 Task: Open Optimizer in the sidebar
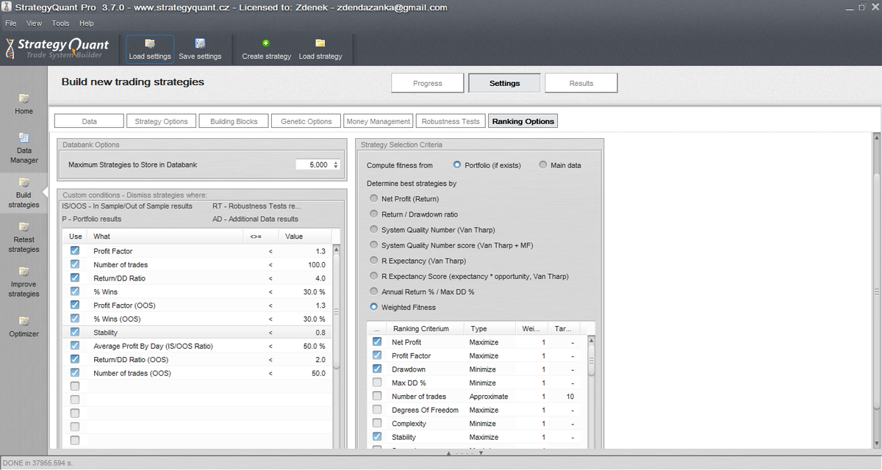point(24,327)
